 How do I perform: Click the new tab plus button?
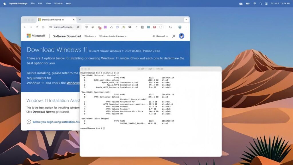80,20
